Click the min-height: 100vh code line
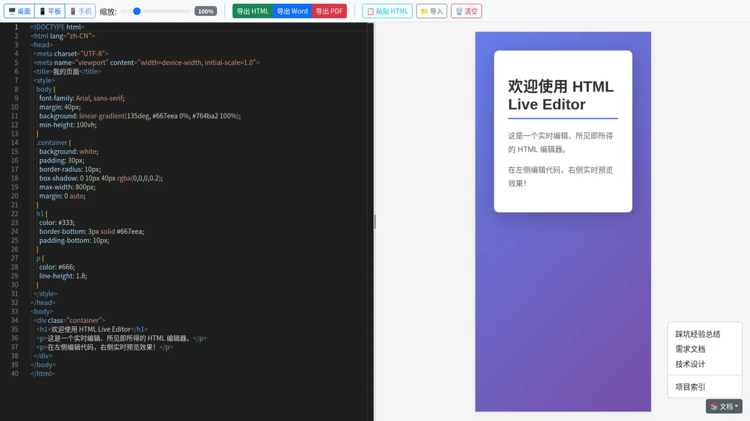 tap(68, 125)
